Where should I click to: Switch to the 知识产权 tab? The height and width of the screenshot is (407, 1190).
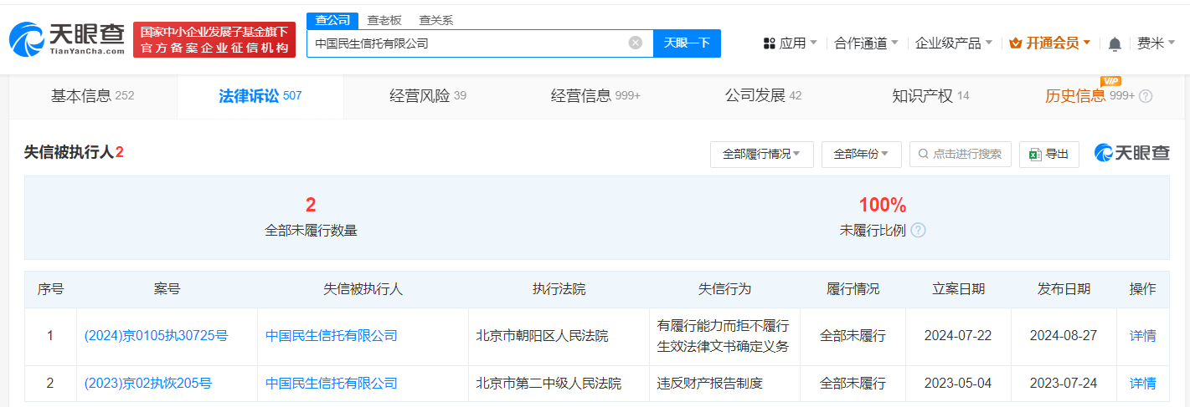coord(930,96)
